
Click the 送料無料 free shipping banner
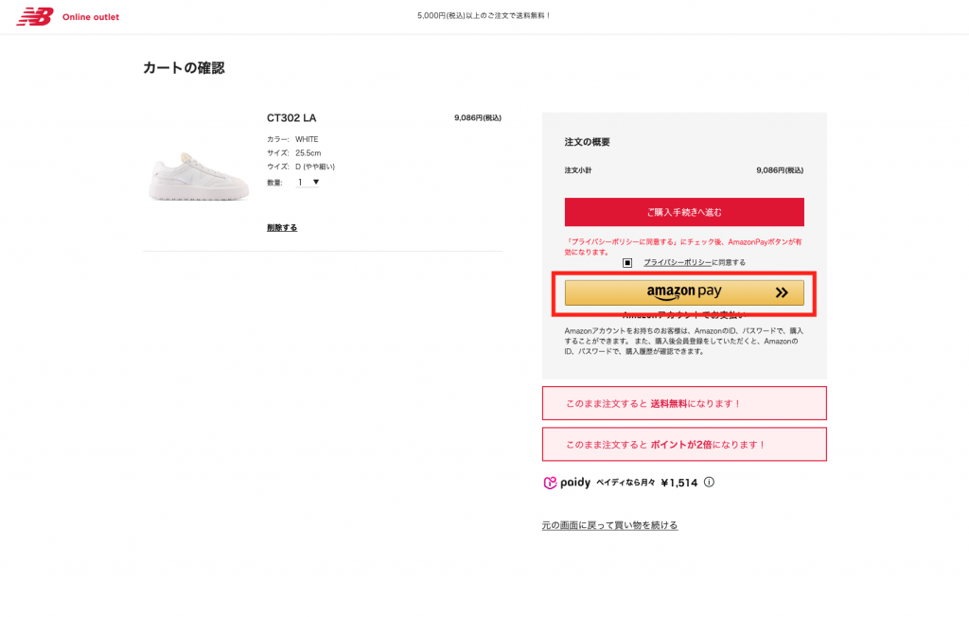684,403
